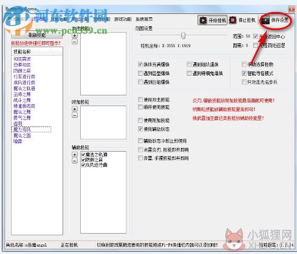Click inside the empty 附加技能 list box

click(103, 122)
